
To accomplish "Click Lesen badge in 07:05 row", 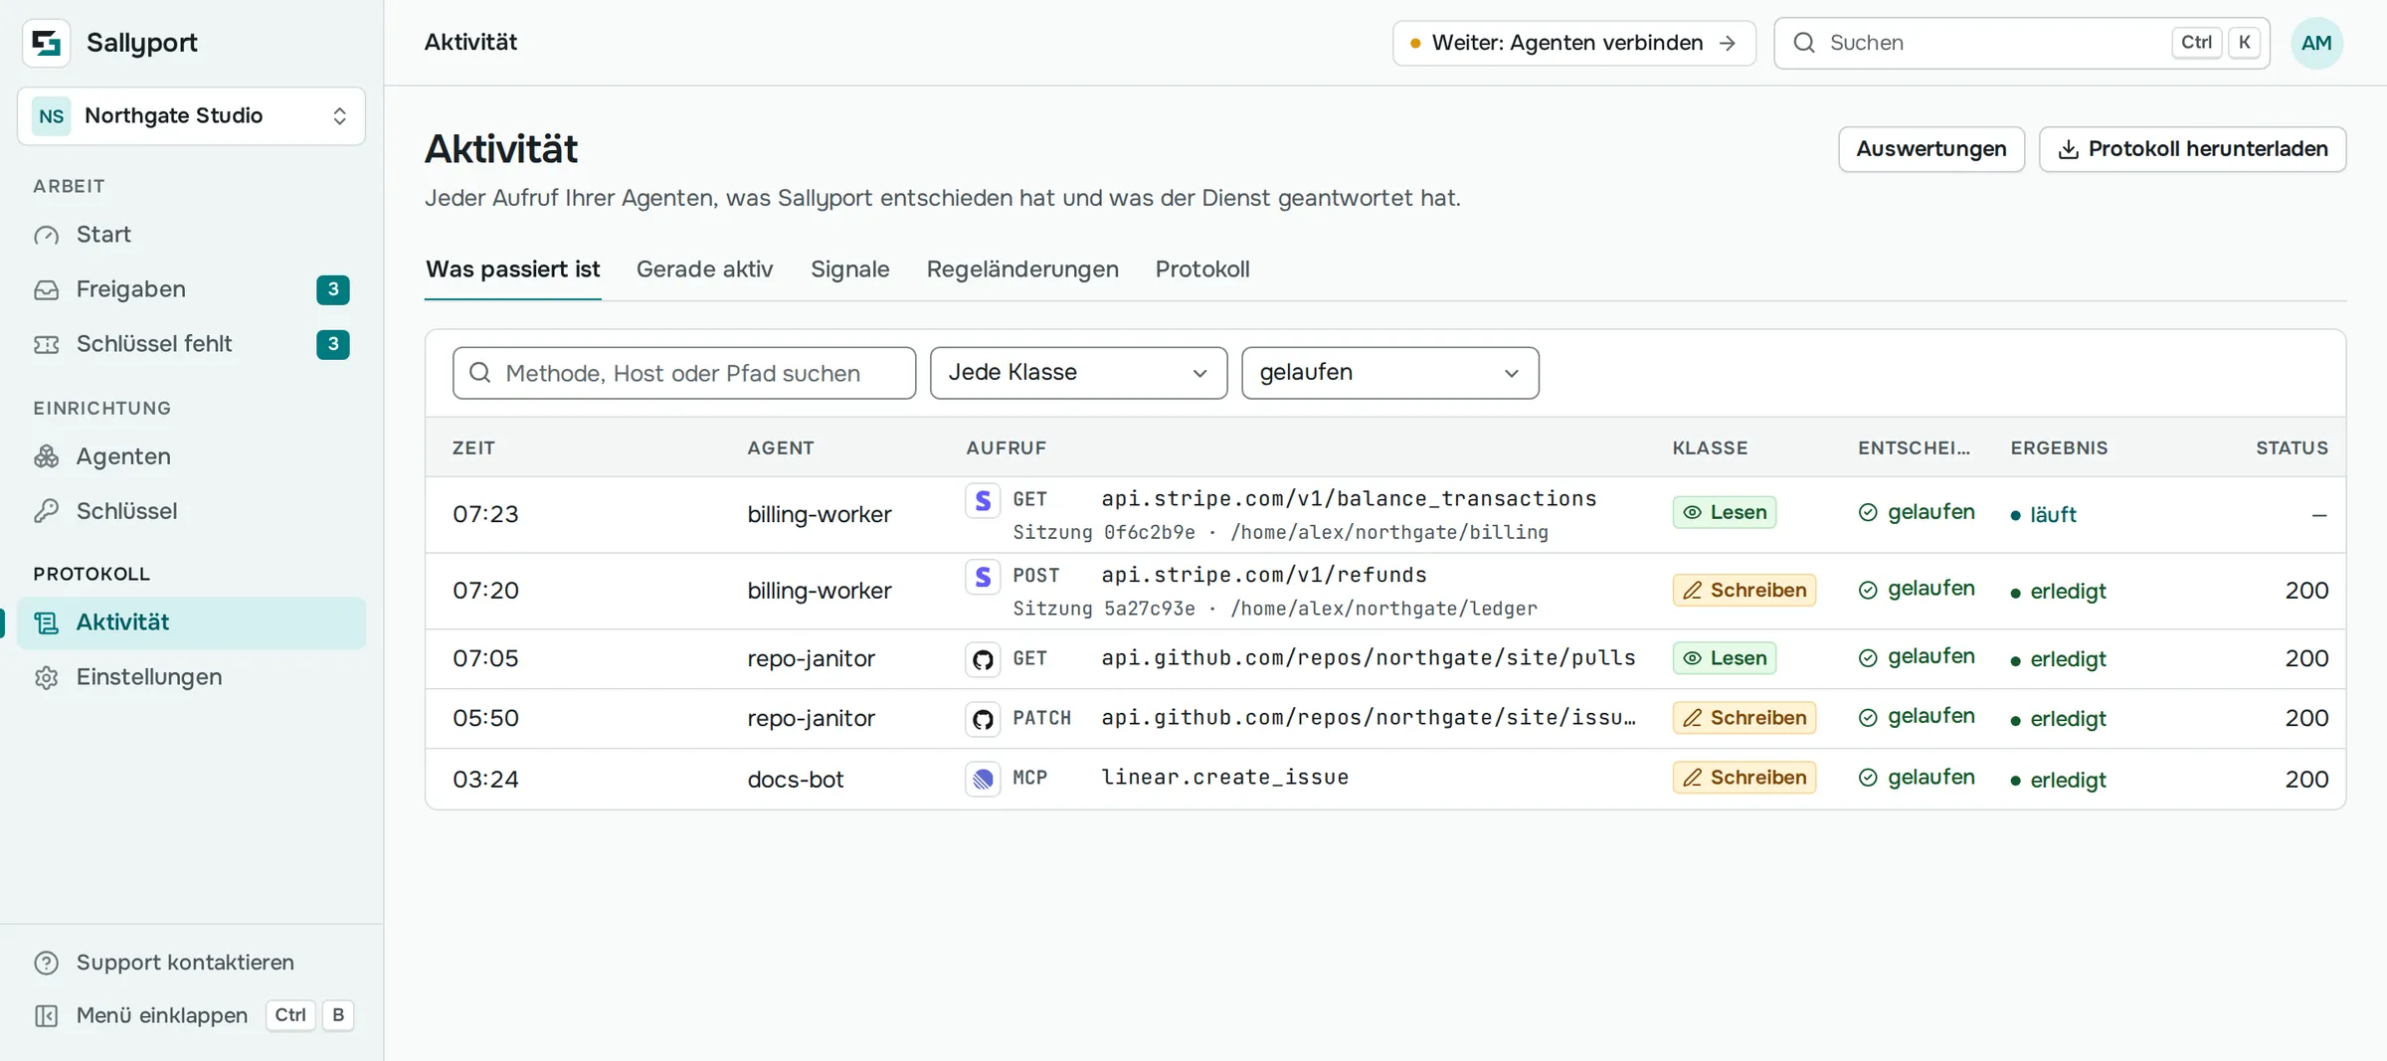I will pos(1725,658).
